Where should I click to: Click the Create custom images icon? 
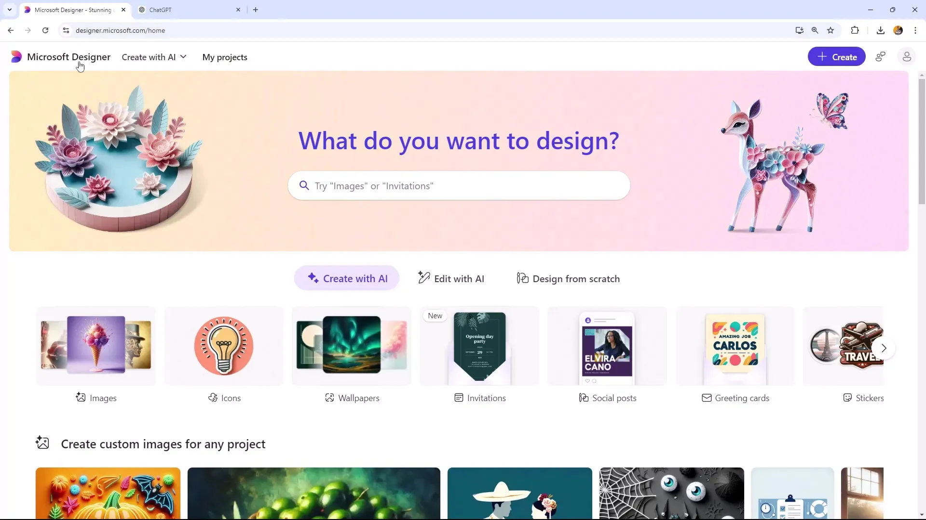[42, 443]
